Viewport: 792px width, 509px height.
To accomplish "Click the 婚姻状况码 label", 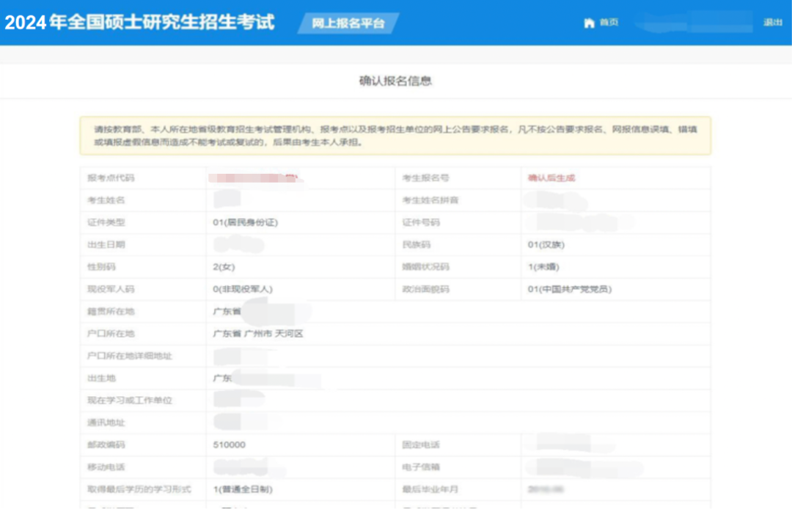I will click(426, 267).
